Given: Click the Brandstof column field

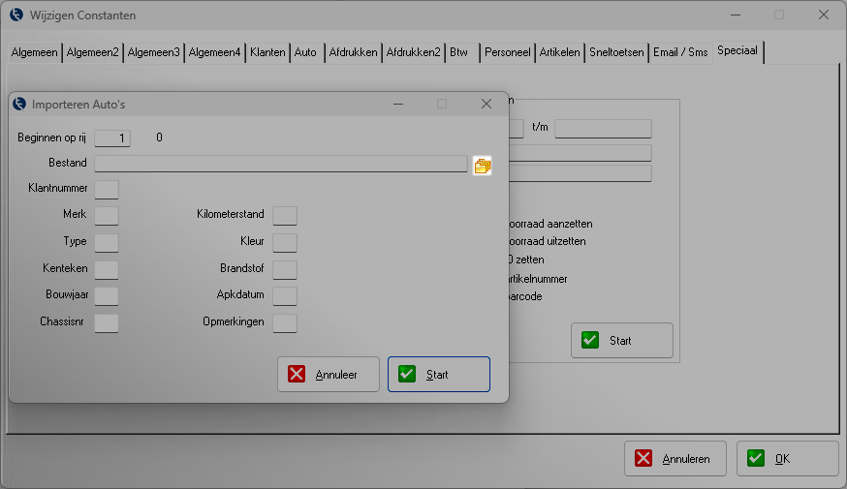Looking at the screenshot, I should pos(285,269).
